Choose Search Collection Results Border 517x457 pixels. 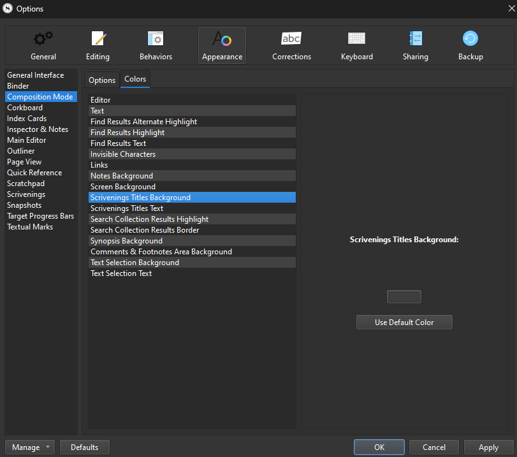coord(193,230)
